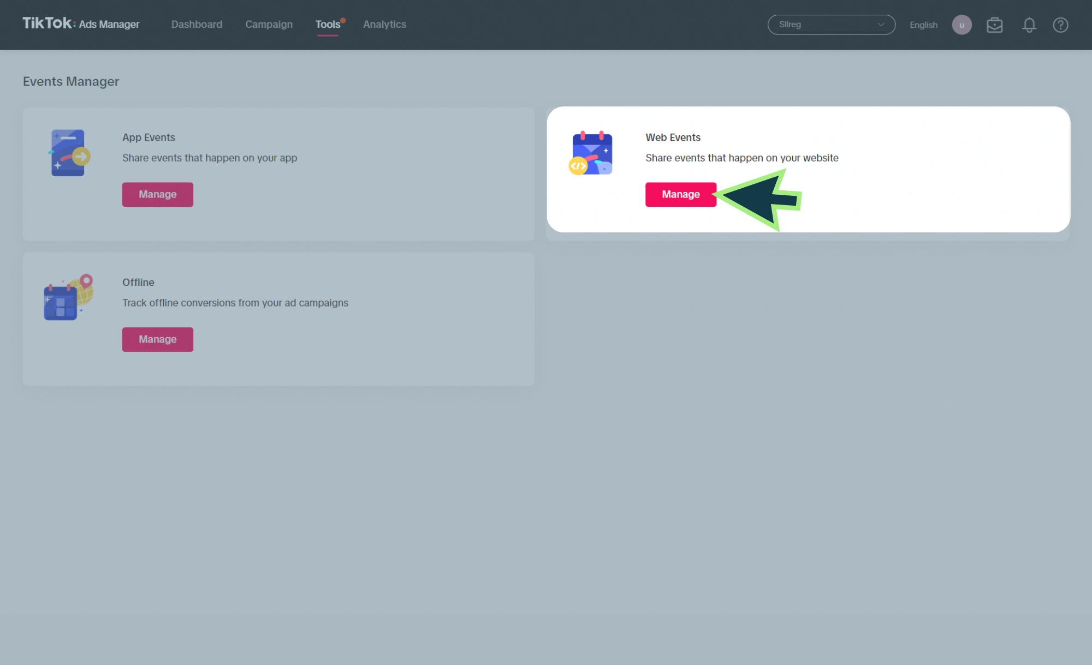
Task: Click the briefcase inbox icon
Action: click(994, 25)
